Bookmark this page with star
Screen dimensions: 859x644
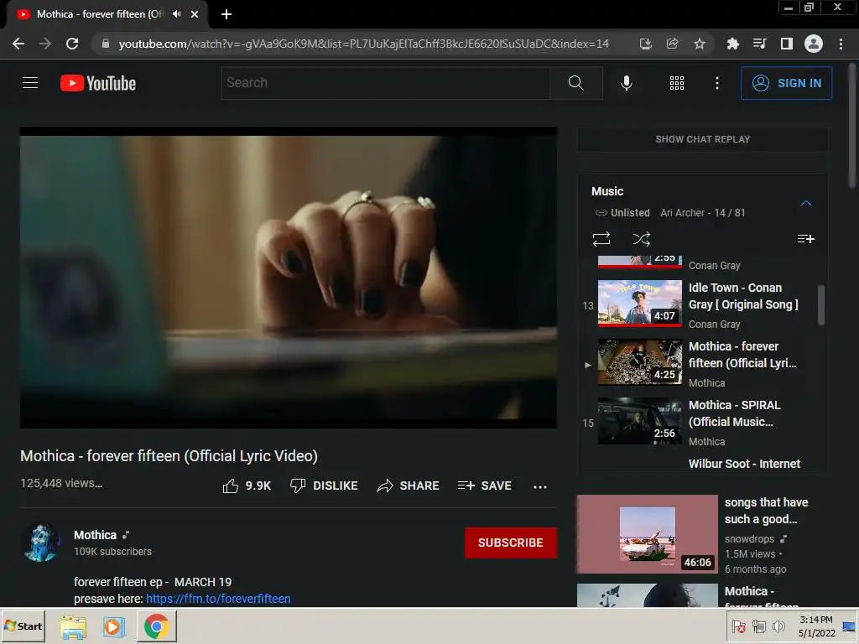click(x=700, y=44)
